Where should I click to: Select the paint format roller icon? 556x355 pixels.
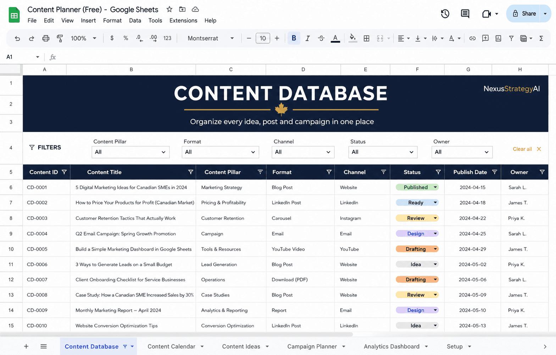(x=60, y=38)
